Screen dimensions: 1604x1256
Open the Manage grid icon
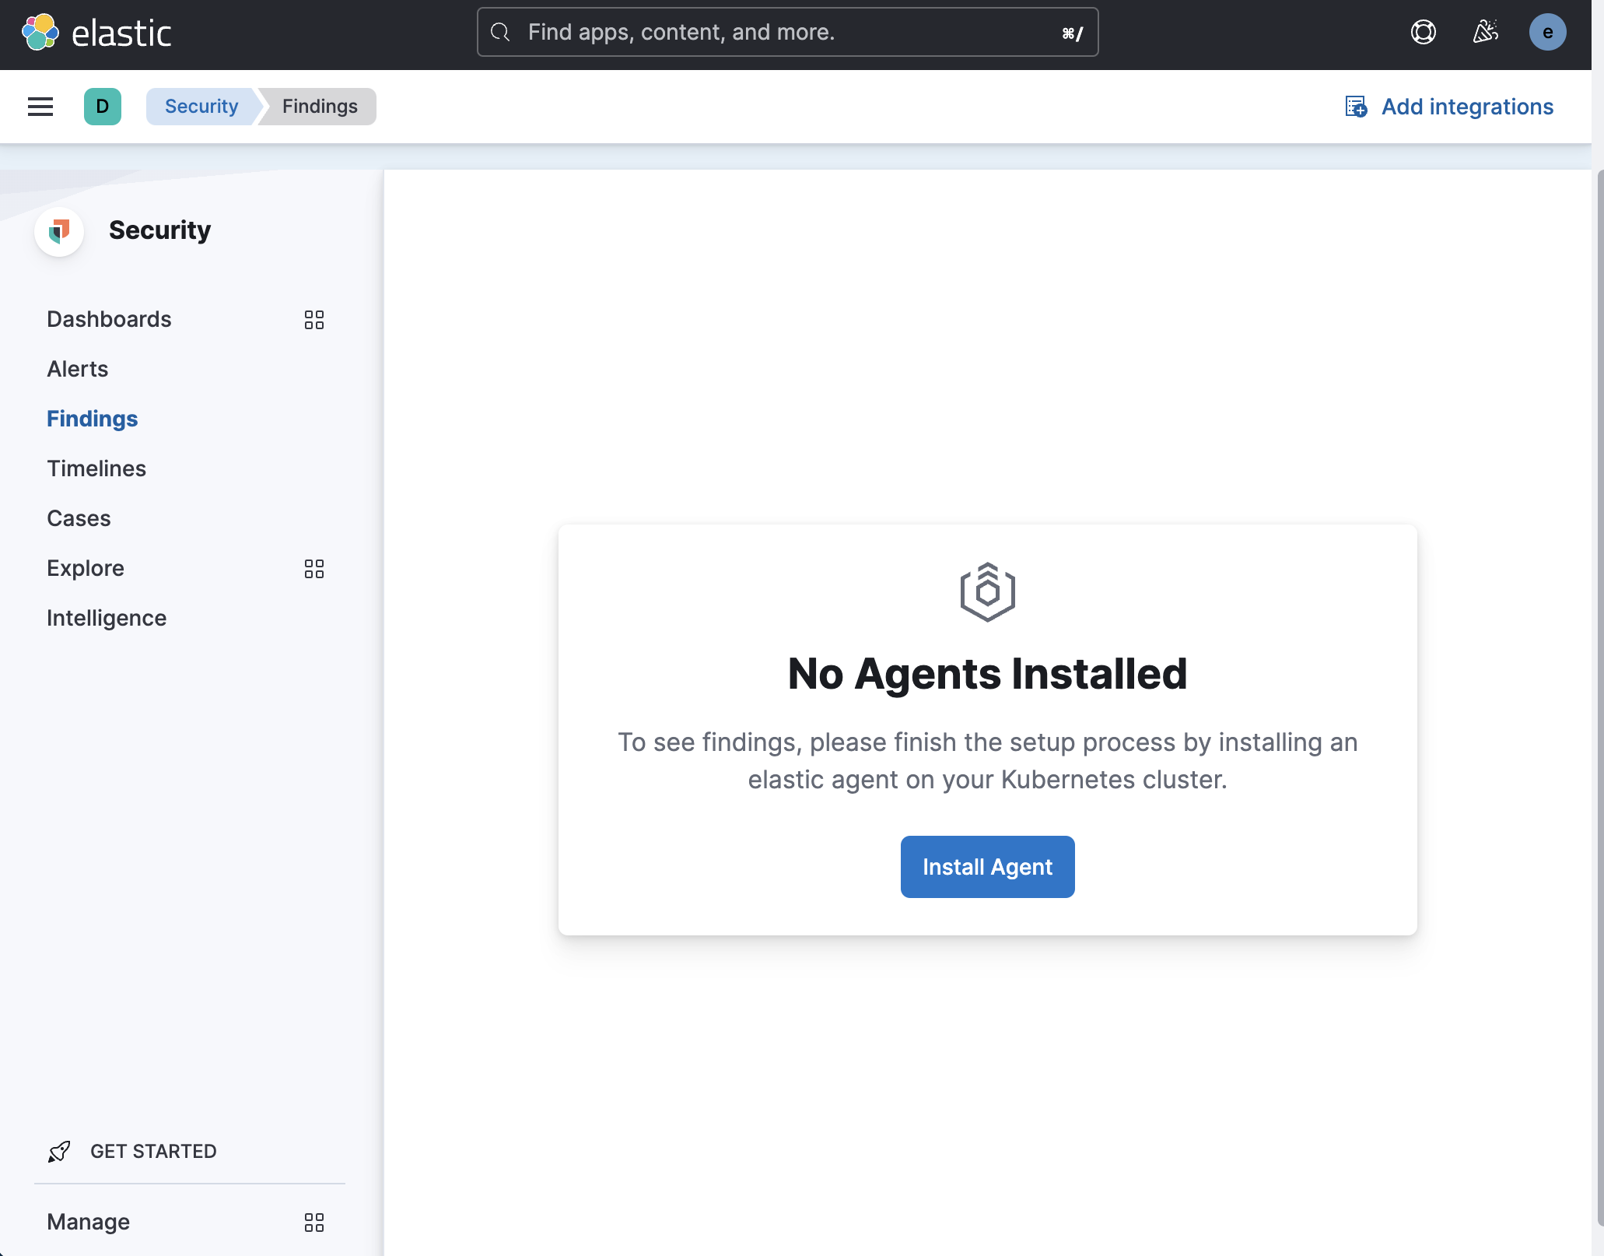tap(314, 1223)
